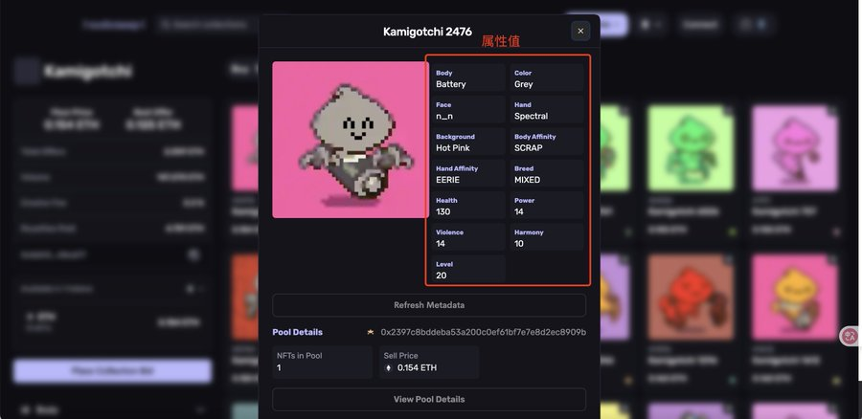Click the Place Collection Bid button
This screenshot has width=862, height=419.
[112, 371]
